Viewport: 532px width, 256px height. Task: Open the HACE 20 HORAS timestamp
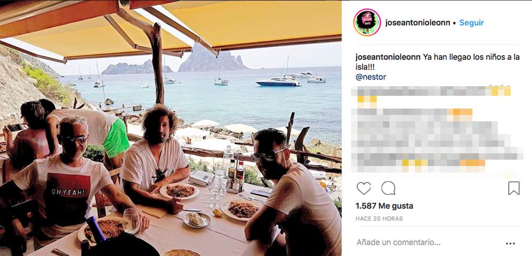379,219
